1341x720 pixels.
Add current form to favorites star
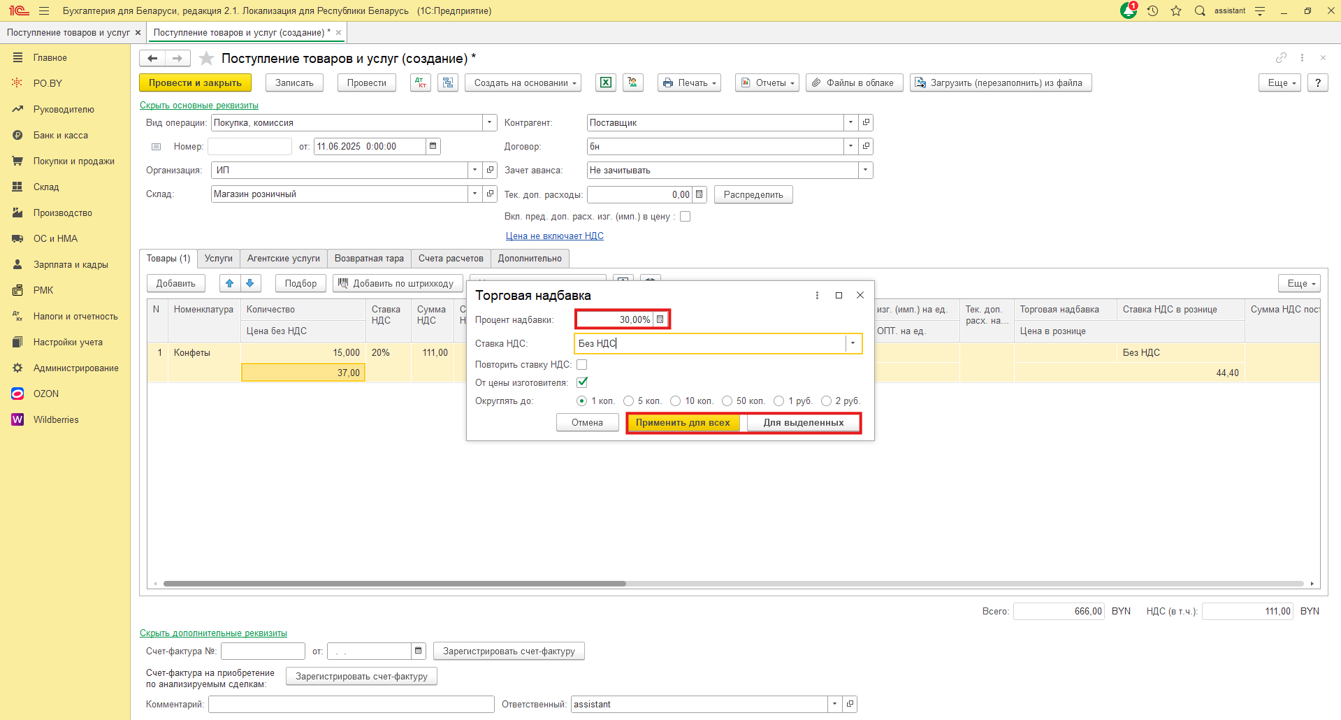coord(206,59)
